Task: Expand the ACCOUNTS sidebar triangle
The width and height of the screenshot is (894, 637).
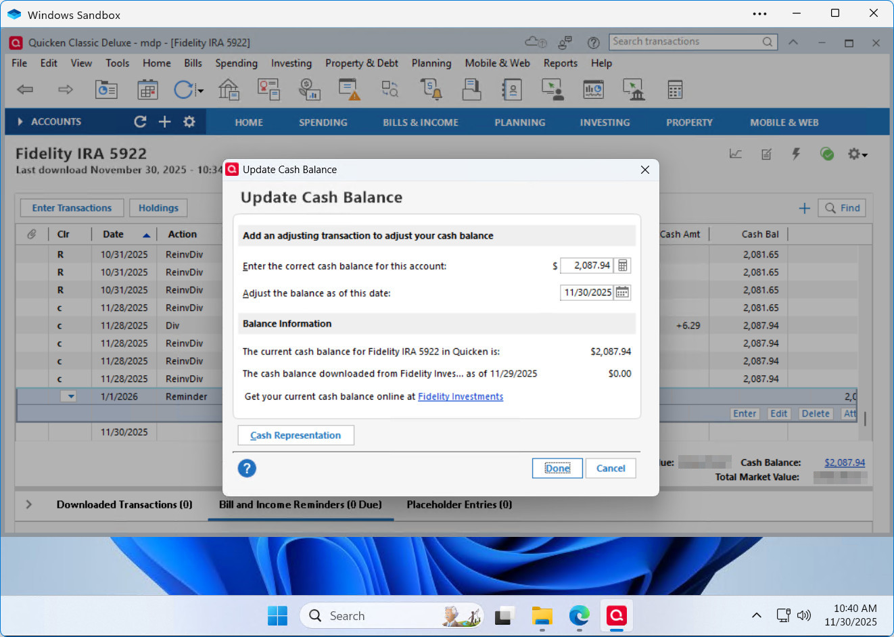Action: [20, 122]
